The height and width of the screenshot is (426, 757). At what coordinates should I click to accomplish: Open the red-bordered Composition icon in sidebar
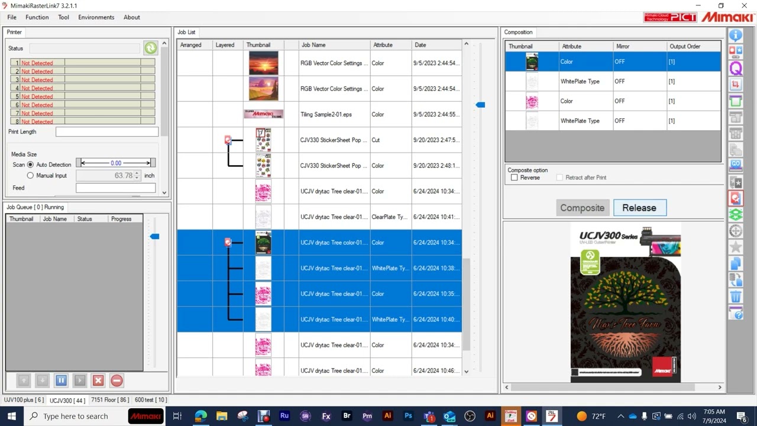click(735, 198)
